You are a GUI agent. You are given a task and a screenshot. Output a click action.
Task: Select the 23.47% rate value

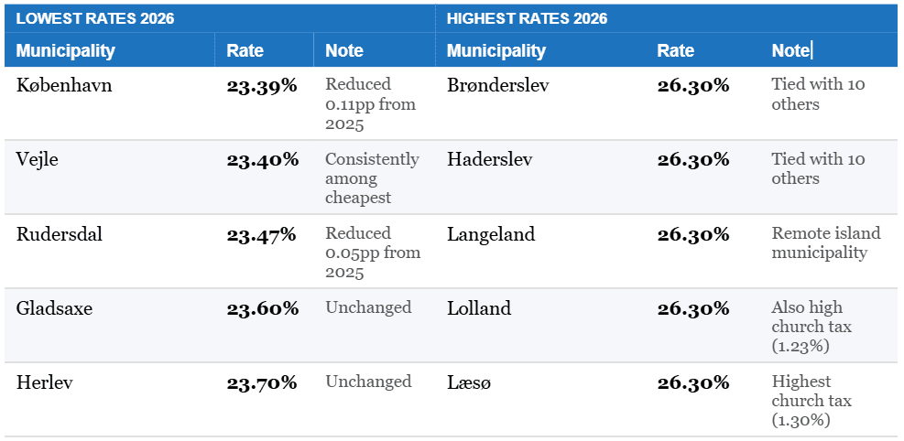tap(262, 235)
